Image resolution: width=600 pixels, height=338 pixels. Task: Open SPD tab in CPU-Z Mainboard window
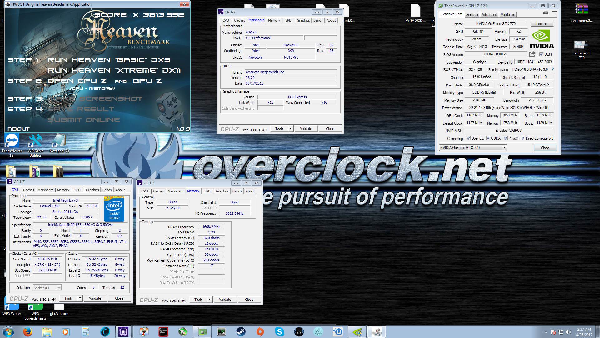[288, 20]
